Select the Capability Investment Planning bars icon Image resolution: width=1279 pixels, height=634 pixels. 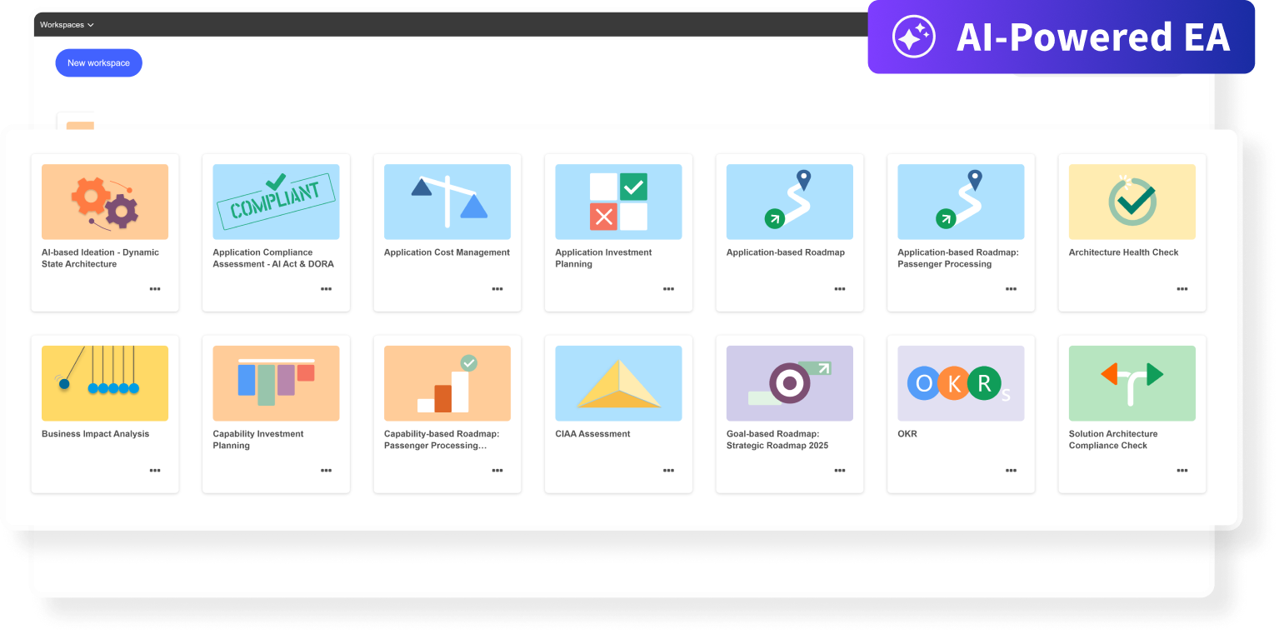pyautogui.click(x=276, y=383)
